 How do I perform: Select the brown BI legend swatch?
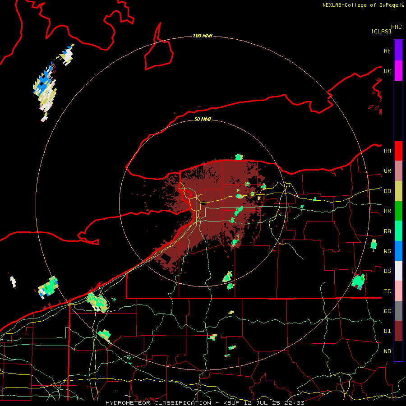click(x=398, y=331)
